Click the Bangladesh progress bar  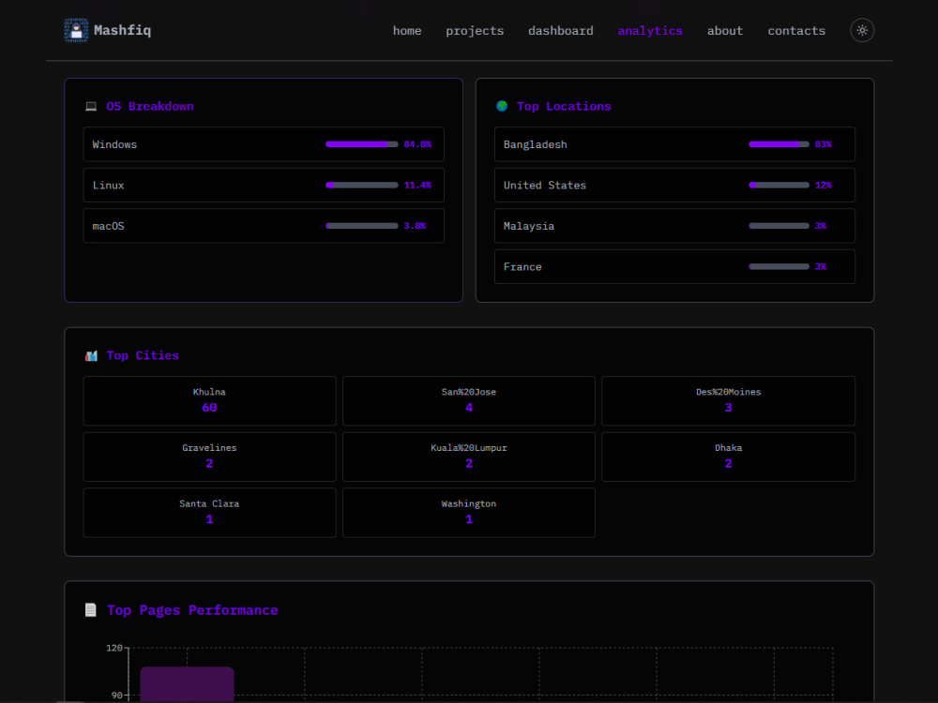[x=779, y=144]
